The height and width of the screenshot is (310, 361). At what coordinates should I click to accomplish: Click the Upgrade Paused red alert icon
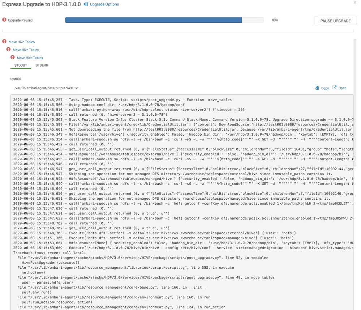coord(4,20)
